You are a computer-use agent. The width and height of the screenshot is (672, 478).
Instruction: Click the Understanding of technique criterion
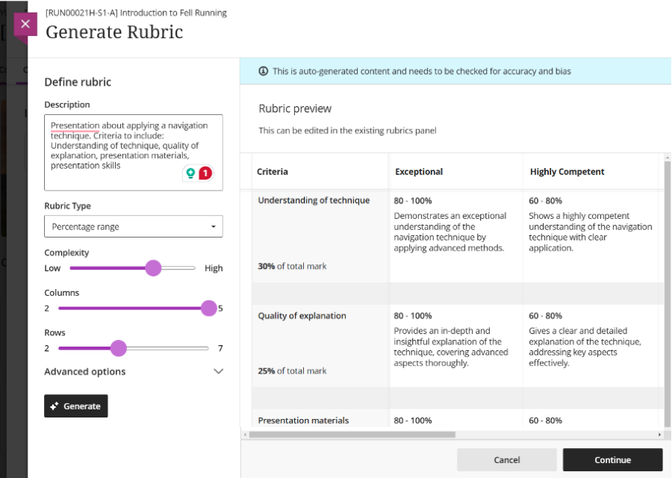tap(314, 200)
